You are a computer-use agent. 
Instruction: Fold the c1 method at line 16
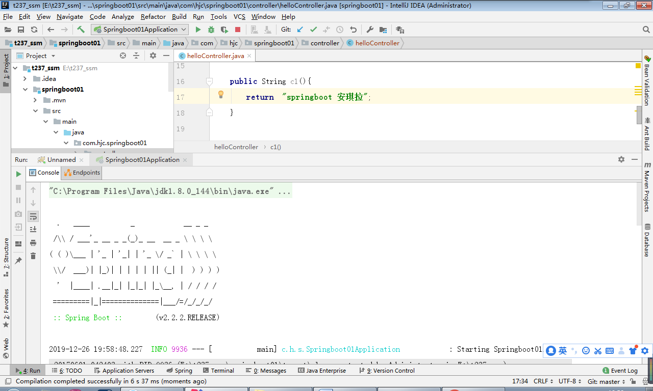point(209,81)
